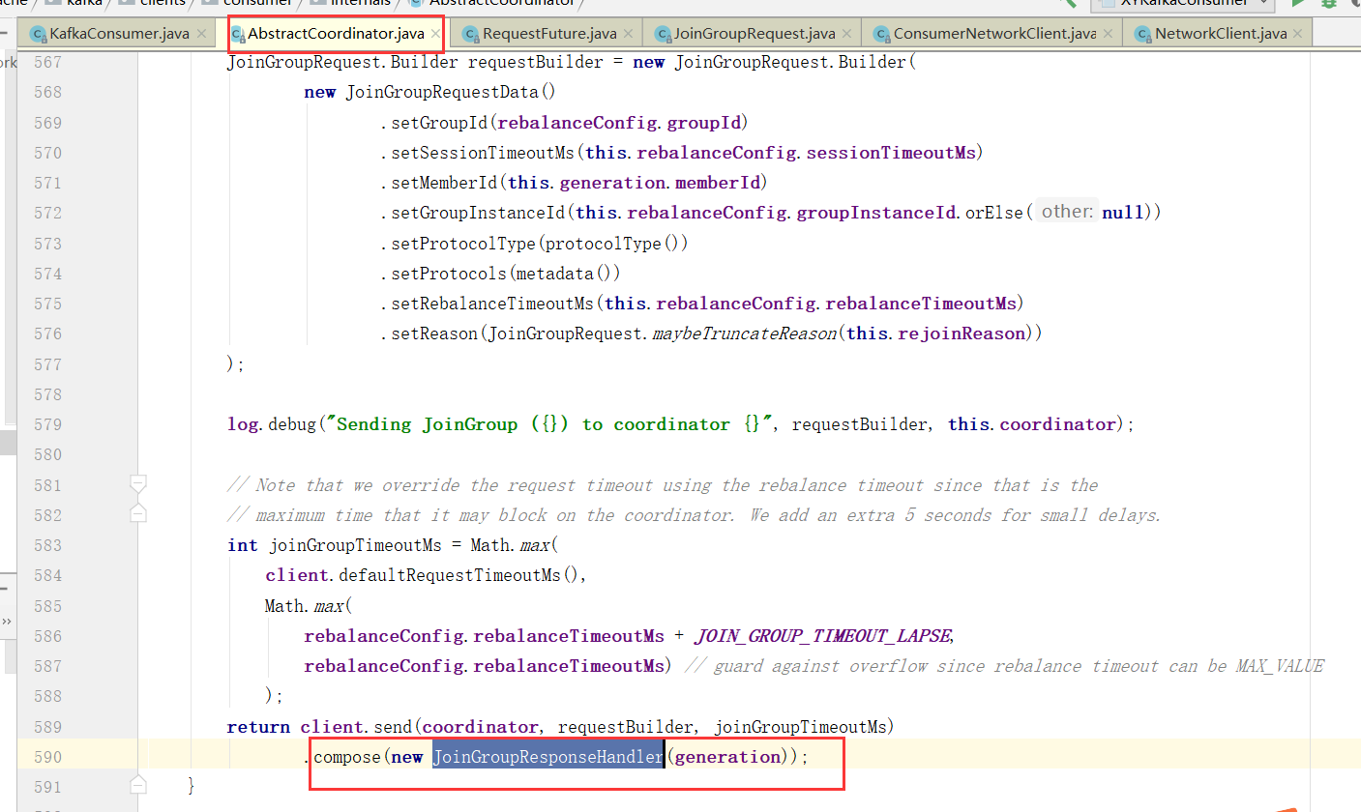1361x812 pixels.
Task: Close the ConsumerNetworkClient.java tab
Action: 1109,34
